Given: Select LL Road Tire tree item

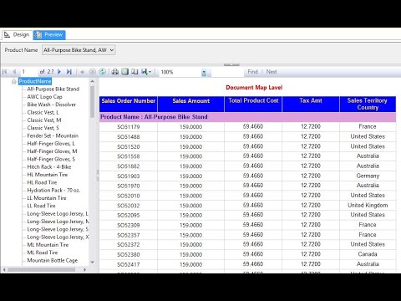Looking at the screenshot, I should tap(41, 207).
